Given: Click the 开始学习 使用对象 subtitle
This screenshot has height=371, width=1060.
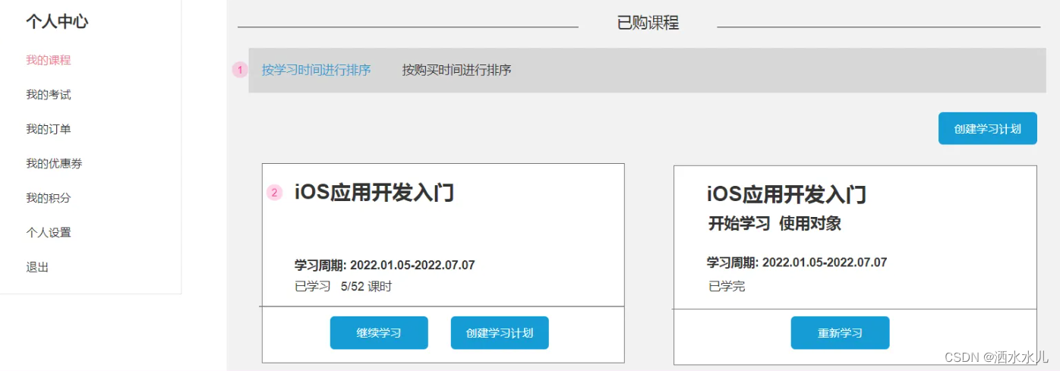Looking at the screenshot, I should [774, 224].
